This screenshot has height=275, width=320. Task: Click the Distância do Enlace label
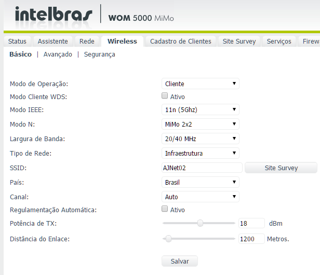40,239
